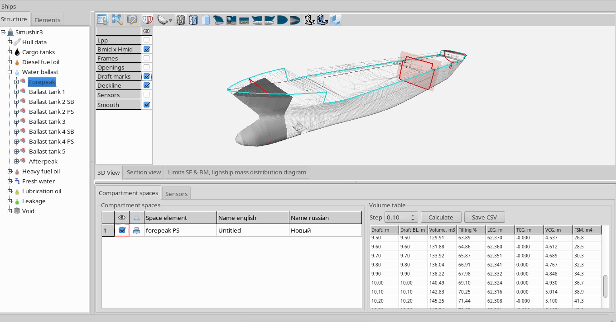
Task: Enable the Openings checkbox
Action: coord(147,67)
